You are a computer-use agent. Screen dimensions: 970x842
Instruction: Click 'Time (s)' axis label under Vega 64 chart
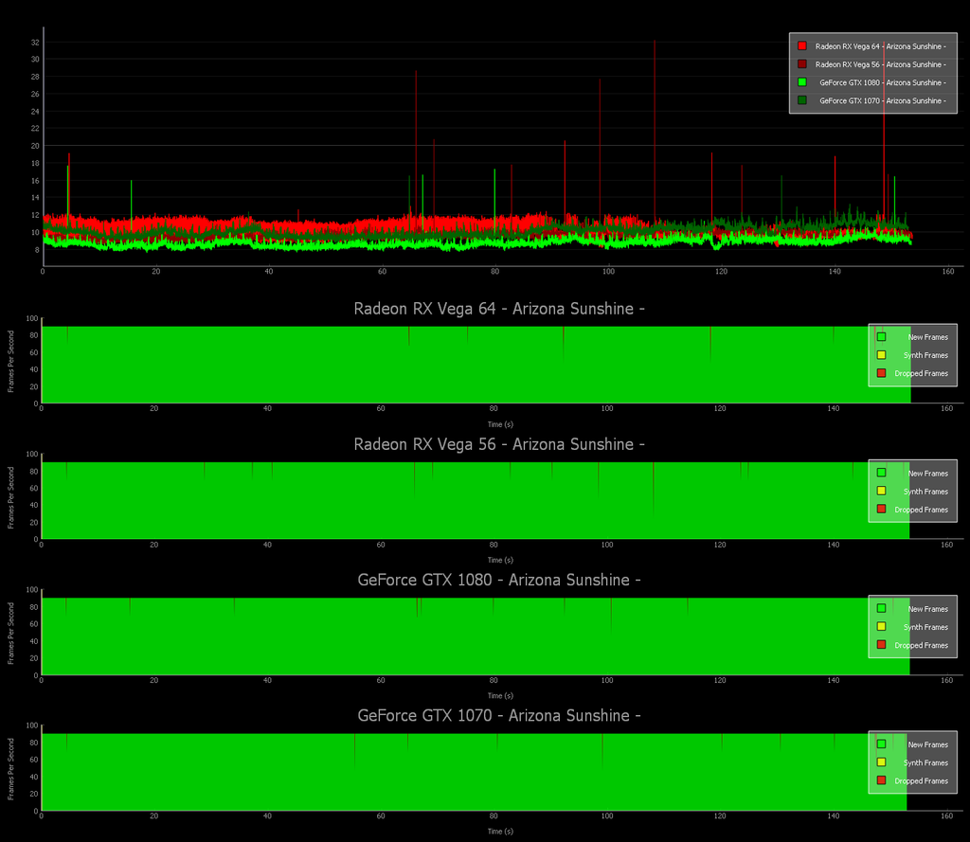500,424
